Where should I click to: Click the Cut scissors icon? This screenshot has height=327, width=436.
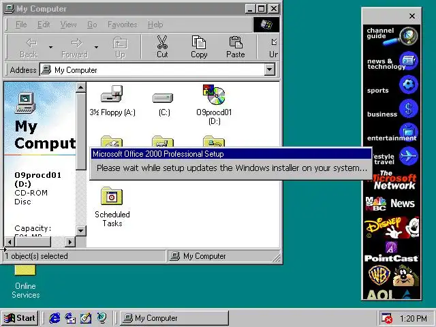tap(162, 42)
